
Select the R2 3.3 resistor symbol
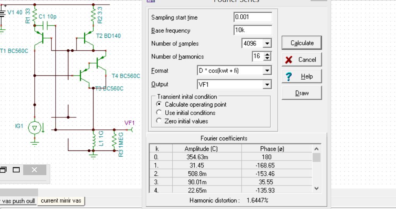click(x=93, y=15)
